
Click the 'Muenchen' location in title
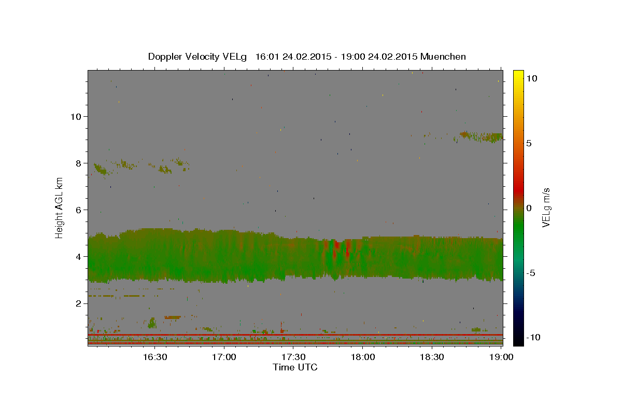pyautogui.click(x=443, y=57)
